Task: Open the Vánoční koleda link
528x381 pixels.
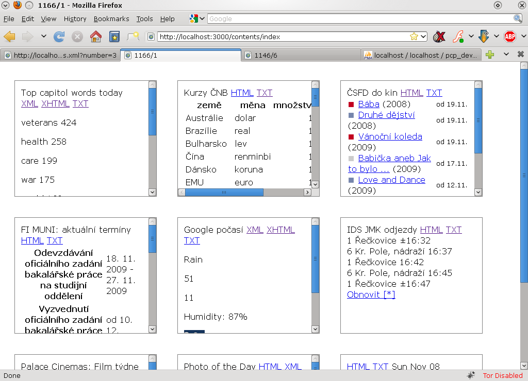Action: [x=390, y=136]
